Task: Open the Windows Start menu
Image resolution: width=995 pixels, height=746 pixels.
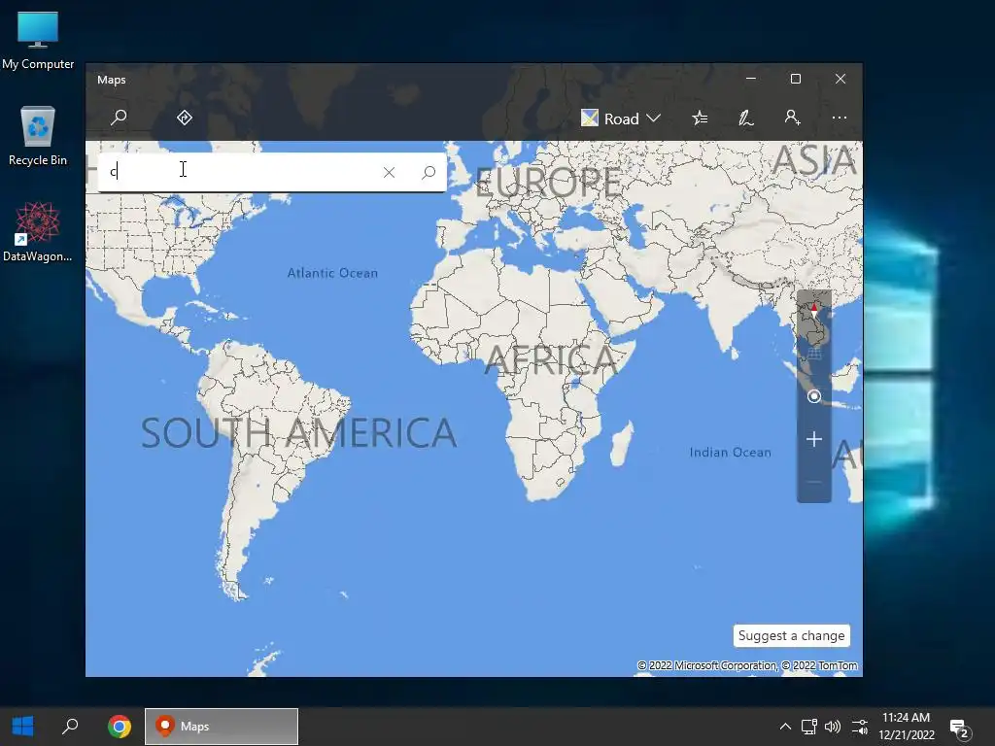Action: click(23, 727)
